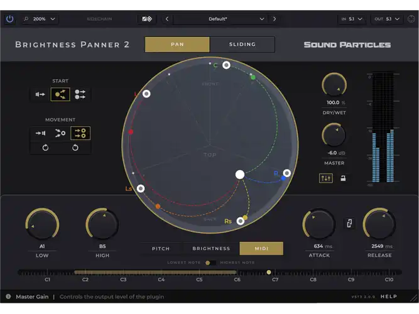
Task: Toggle the plugin power button
Action: 9,19
